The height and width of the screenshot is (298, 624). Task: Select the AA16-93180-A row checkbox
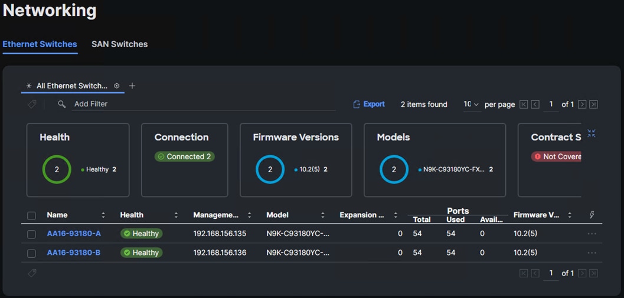32,234
